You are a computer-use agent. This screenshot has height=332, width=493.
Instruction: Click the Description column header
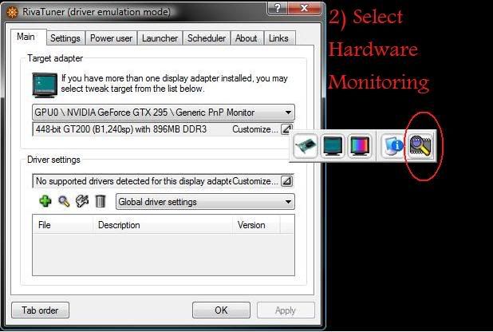119,225
